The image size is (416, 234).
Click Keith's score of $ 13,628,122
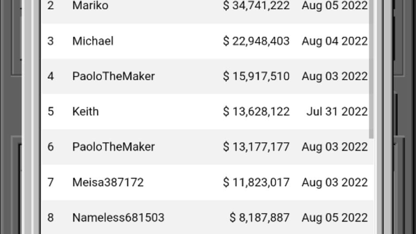click(256, 111)
